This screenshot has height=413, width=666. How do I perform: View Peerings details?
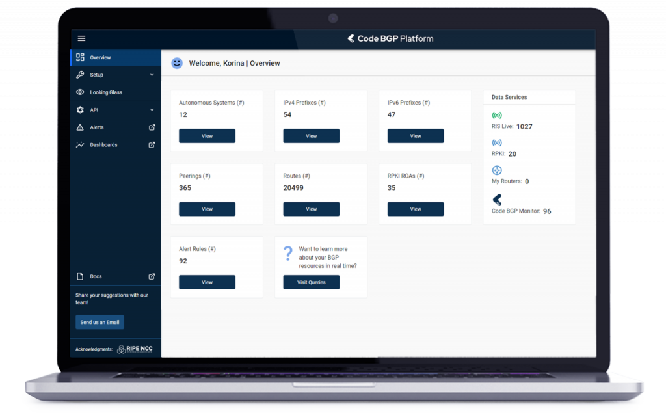207,209
